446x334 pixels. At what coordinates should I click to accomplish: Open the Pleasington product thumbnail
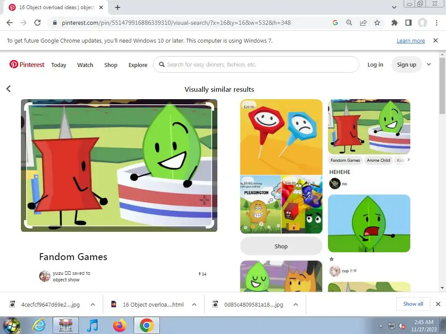pos(260,204)
